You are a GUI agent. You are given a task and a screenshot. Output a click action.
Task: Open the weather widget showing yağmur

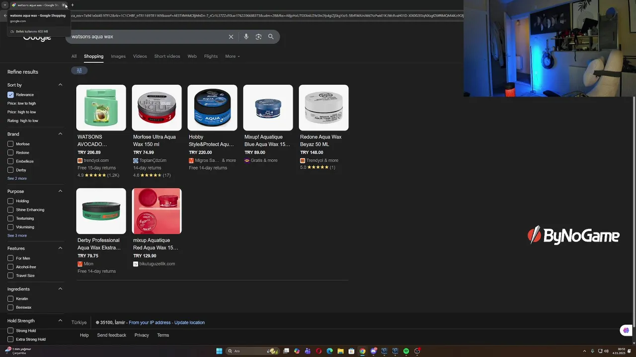click(x=18, y=351)
